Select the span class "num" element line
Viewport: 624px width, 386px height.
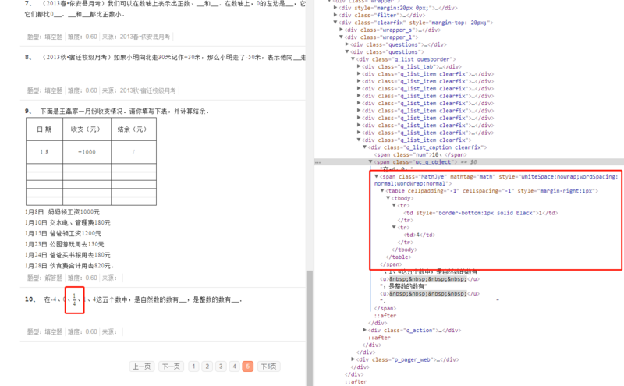421,154
